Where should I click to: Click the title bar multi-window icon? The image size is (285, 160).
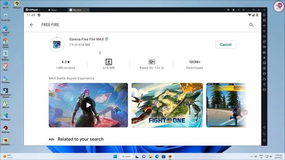pyautogui.click(x=244, y=10)
